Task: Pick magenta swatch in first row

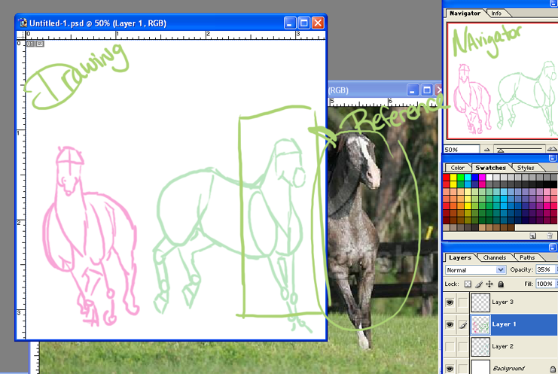Action: [x=482, y=177]
